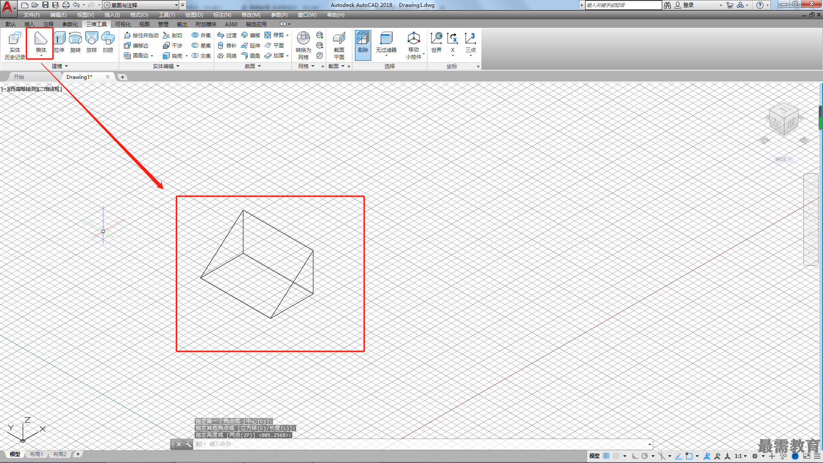823x463 pixels.
Task: Toggle snap mode dotted grid icon
Action: pos(616,456)
